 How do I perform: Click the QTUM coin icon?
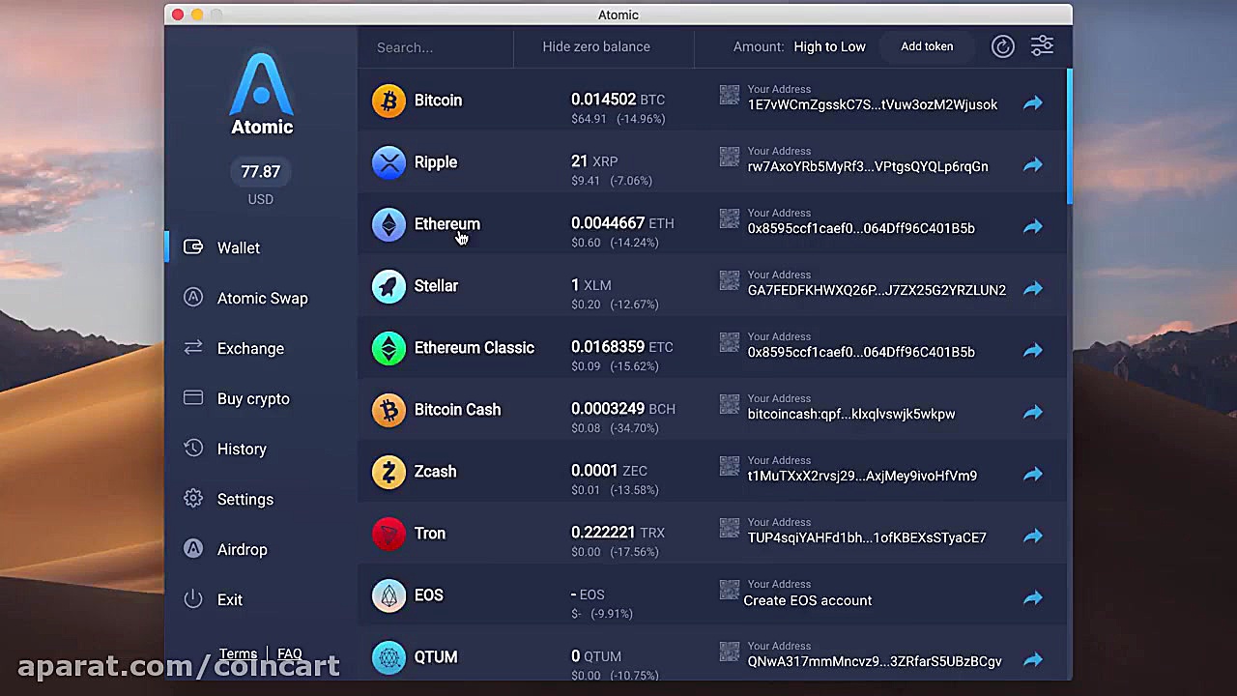pos(388,657)
